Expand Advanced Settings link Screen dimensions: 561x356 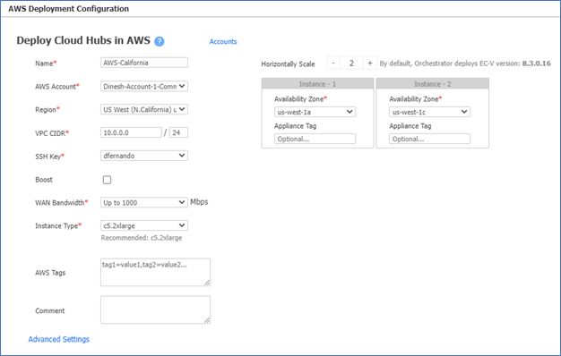tap(59, 339)
